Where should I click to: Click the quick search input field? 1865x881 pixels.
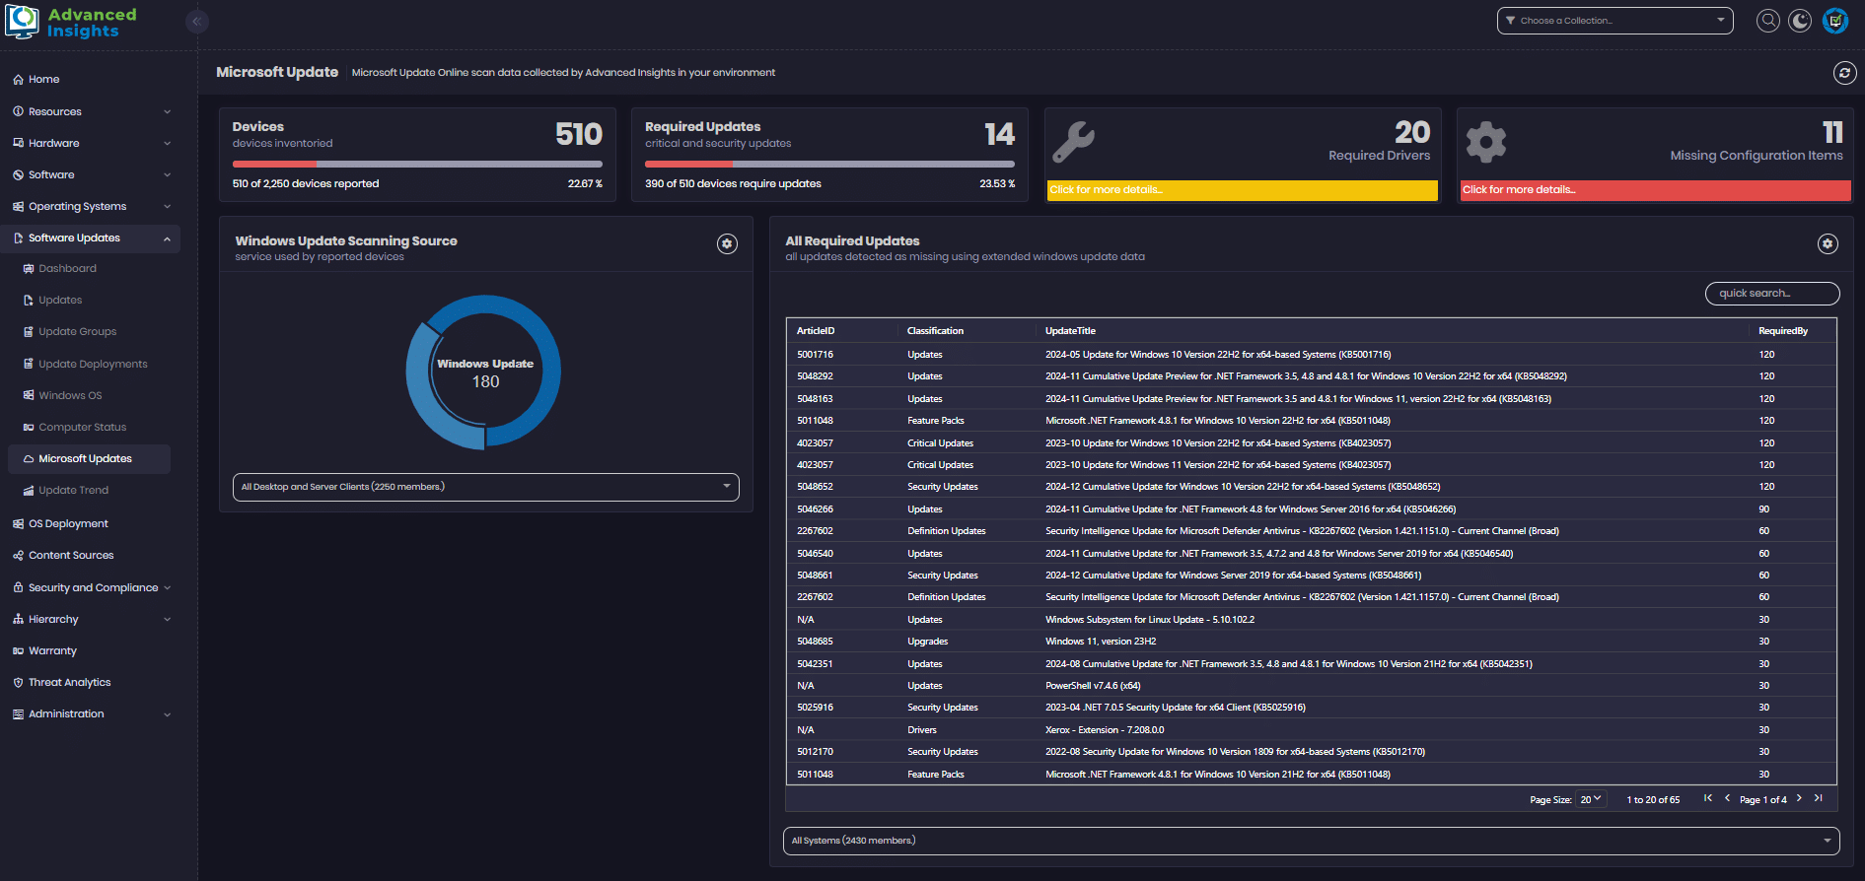click(1771, 294)
